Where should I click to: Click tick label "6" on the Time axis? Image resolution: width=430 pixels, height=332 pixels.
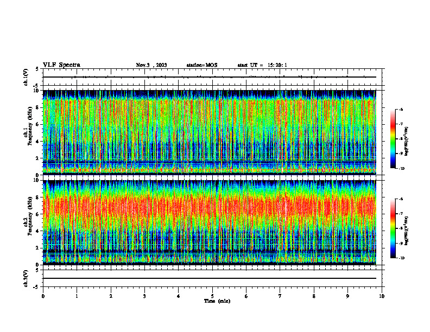tap(246, 296)
